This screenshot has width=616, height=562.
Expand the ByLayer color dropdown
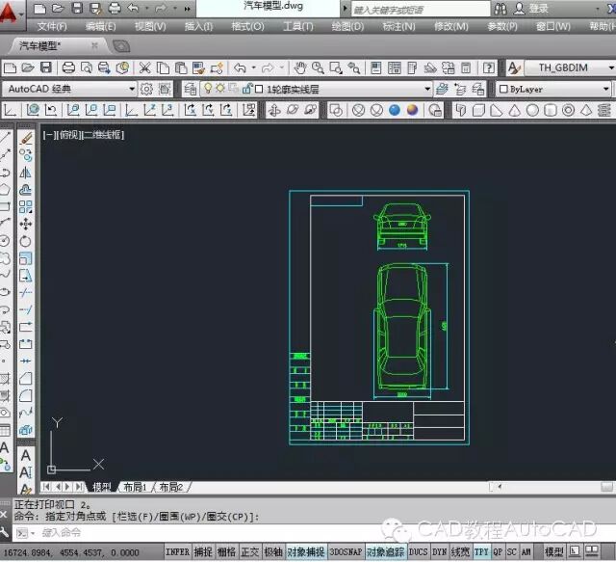(554, 89)
